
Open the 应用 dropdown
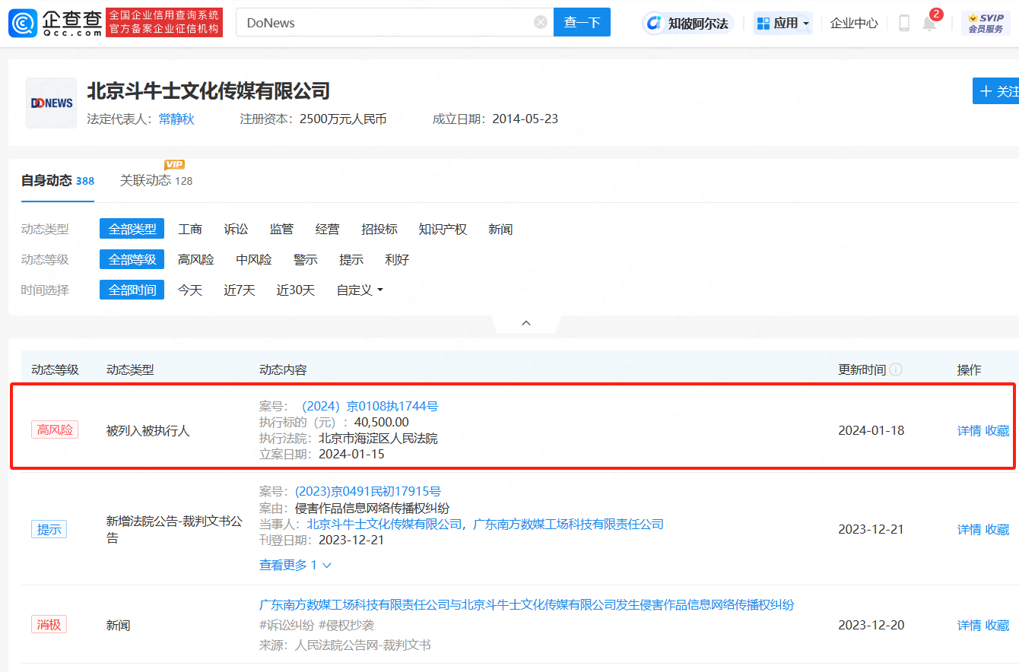pos(783,23)
